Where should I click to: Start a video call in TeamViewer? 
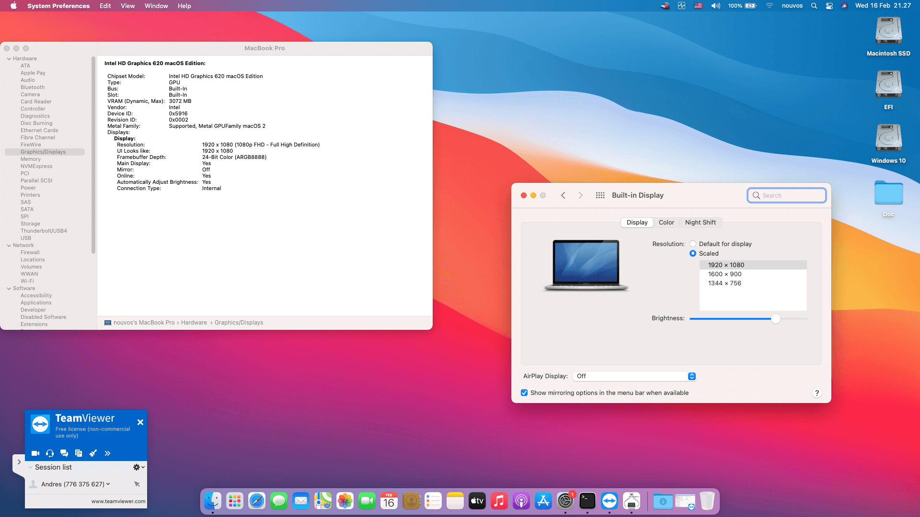(x=35, y=453)
